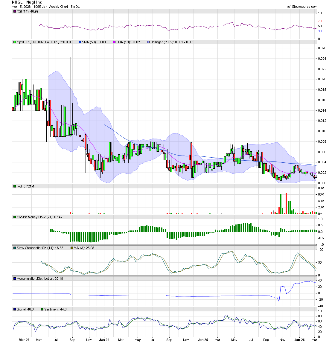
Task: Click the magenta EMA (13) legend swatch
Action: [x=114, y=42]
